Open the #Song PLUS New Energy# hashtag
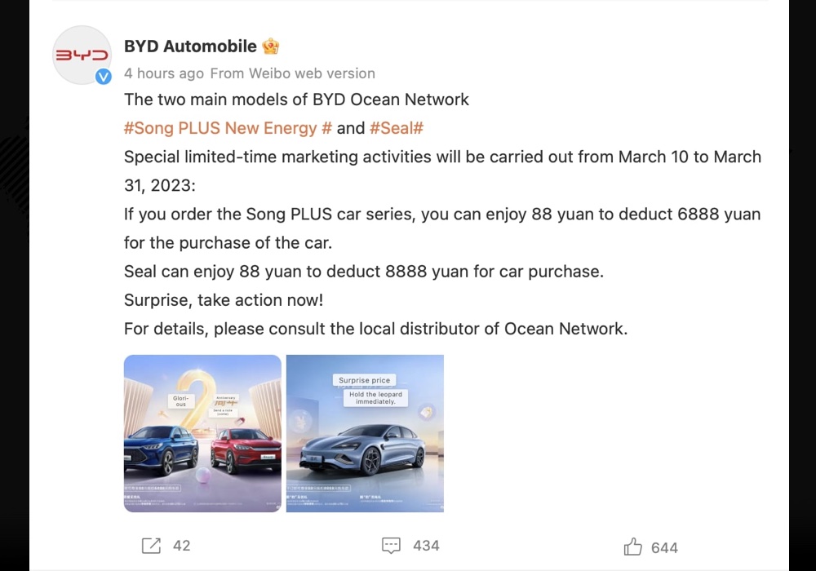Screen dimensions: 816x571 click(x=228, y=128)
